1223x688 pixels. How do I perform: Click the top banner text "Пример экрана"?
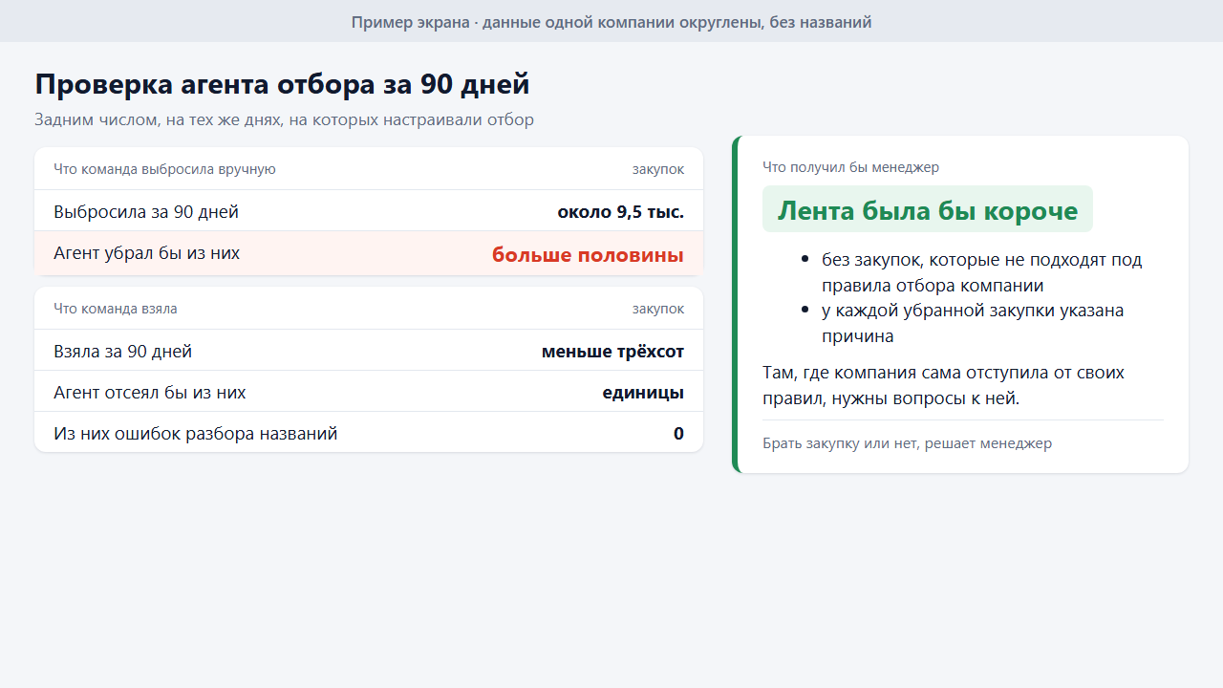(x=411, y=22)
